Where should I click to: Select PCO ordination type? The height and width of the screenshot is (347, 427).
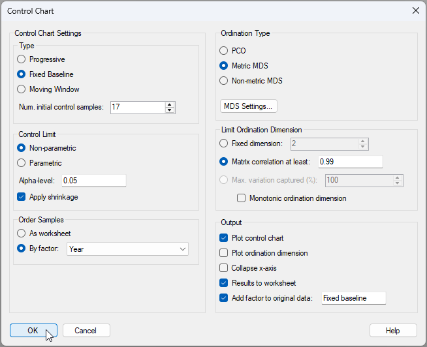224,50
